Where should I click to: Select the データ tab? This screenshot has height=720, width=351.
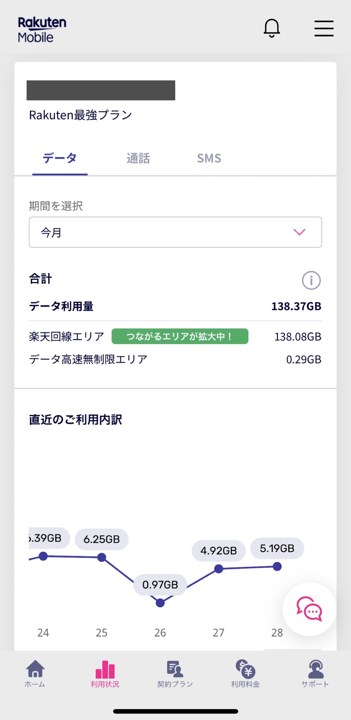click(x=60, y=158)
